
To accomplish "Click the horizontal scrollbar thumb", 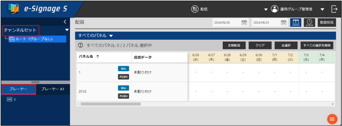I will point(111,104).
